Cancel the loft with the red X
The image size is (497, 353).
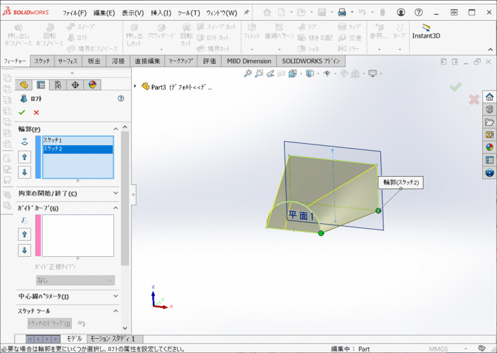(36, 112)
